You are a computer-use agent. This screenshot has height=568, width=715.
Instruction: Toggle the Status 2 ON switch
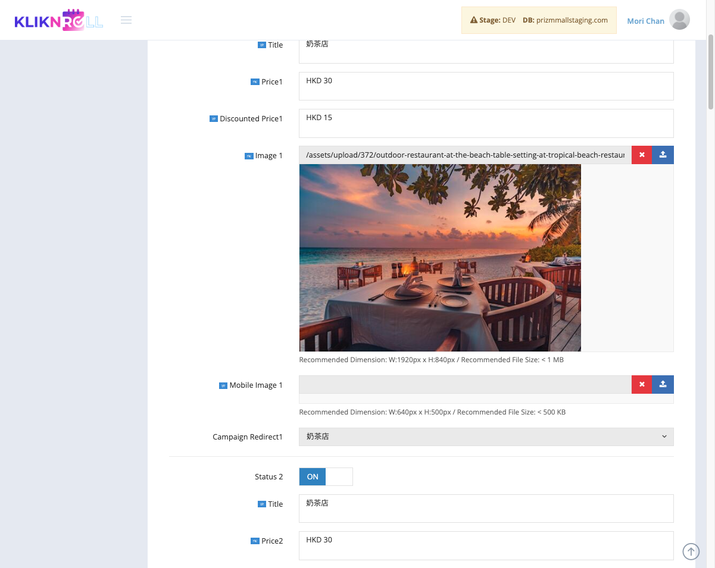(x=326, y=476)
